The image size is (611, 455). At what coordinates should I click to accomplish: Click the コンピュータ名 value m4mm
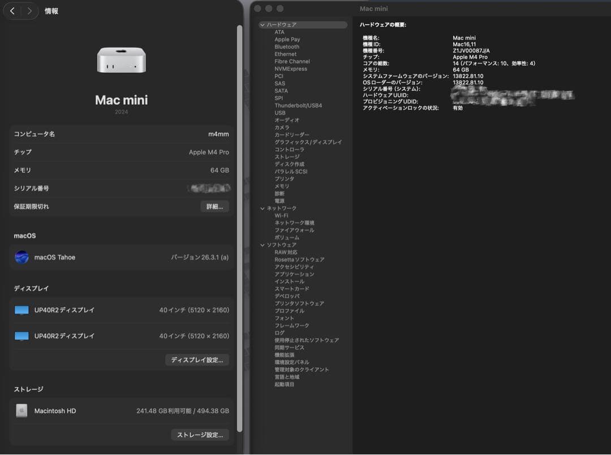[x=218, y=134]
